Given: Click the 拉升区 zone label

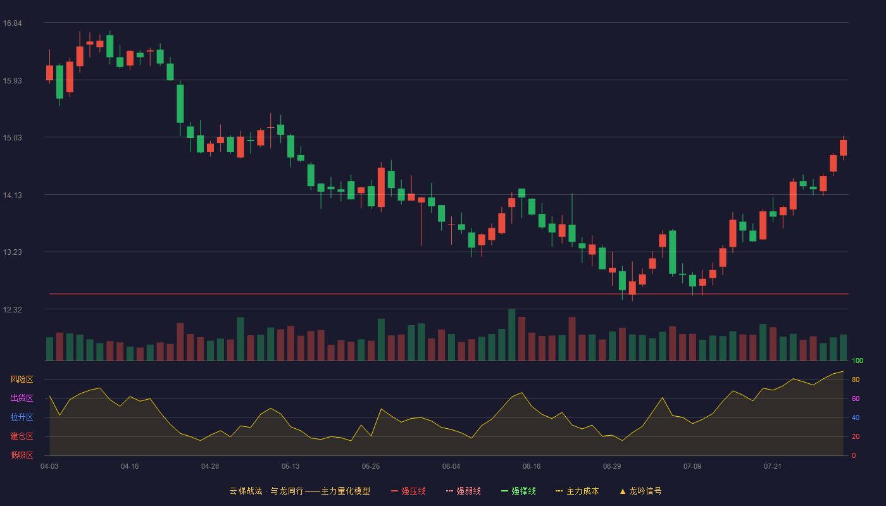Looking at the screenshot, I should (x=22, y=417).
